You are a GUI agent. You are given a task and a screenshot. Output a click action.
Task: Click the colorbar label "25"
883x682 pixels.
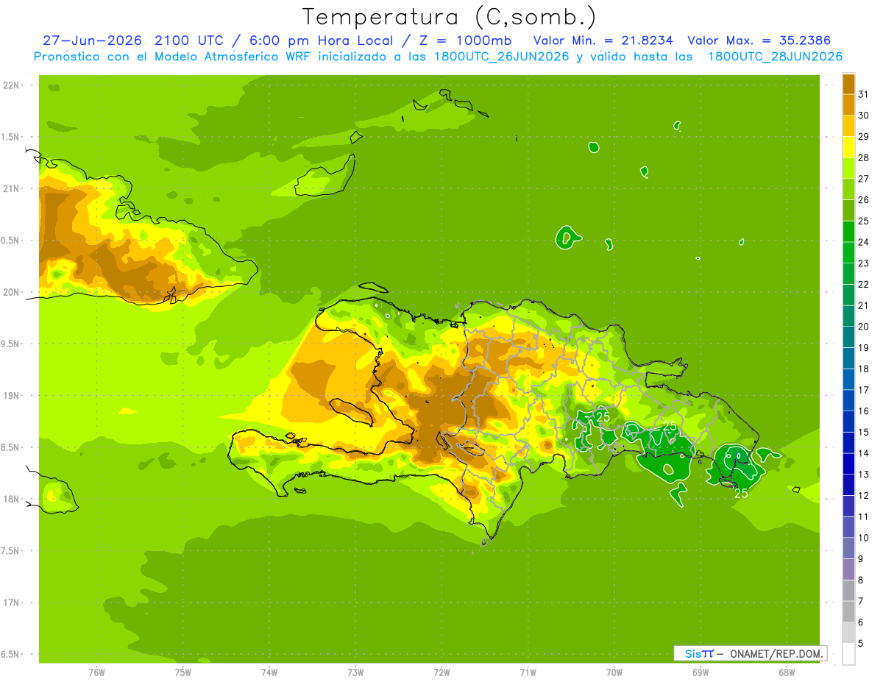[x=864, y=221]
